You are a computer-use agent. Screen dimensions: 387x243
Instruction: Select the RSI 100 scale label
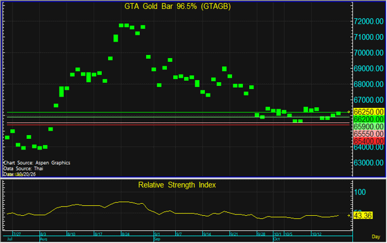tap(360, 193)
